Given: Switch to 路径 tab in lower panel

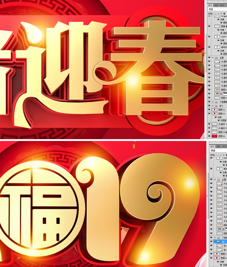Looking at the screenshot, I should click(224, 147).
